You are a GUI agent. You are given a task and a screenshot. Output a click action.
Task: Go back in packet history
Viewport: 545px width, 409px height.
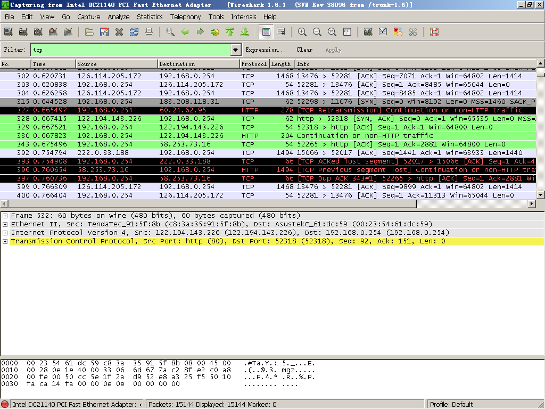(x=185, y=32)
